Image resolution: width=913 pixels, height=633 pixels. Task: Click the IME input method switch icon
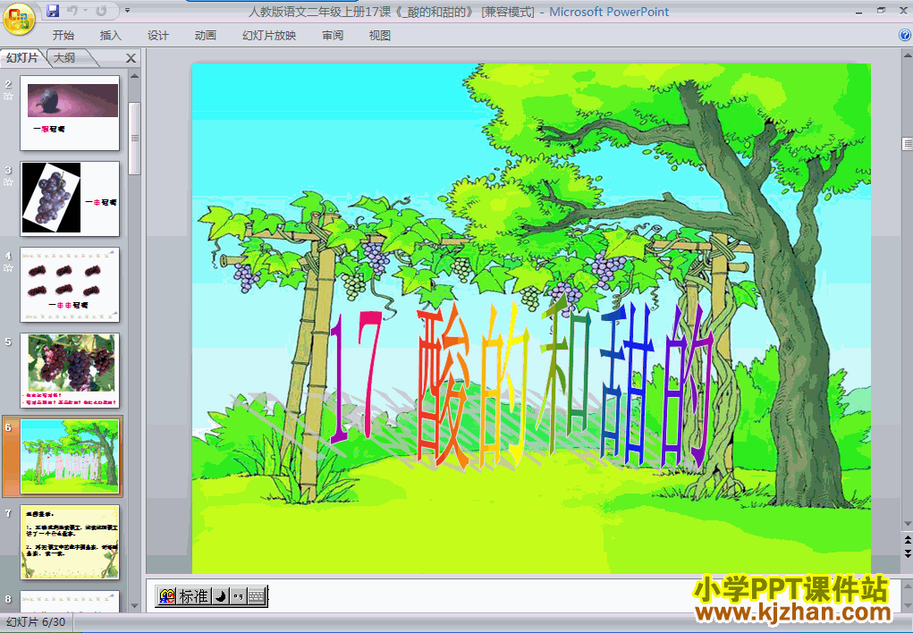167,596
